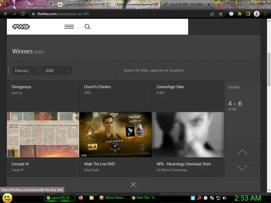
Task: Open the Church's Chicken winner link
Action: click(x=97, y=87)
